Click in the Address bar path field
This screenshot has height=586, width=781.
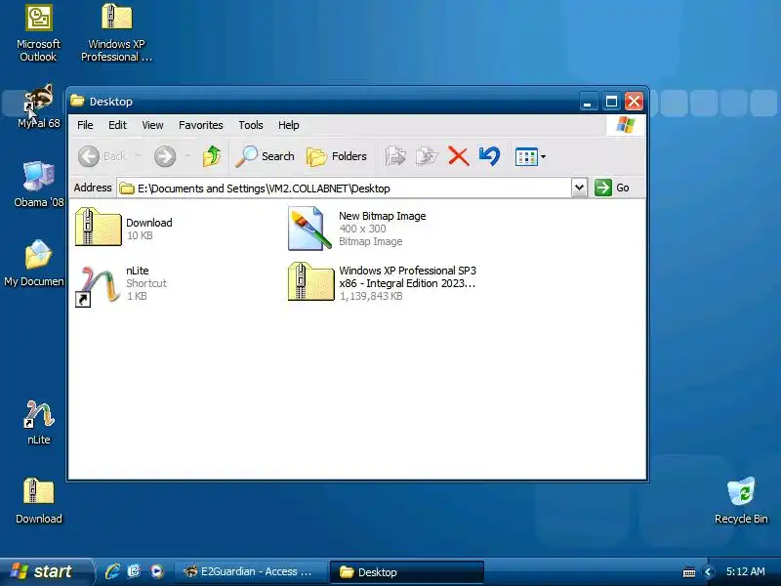(x=344, y=188)
